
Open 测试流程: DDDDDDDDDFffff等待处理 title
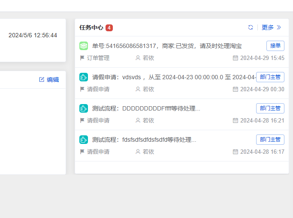[x=146, y=108]
